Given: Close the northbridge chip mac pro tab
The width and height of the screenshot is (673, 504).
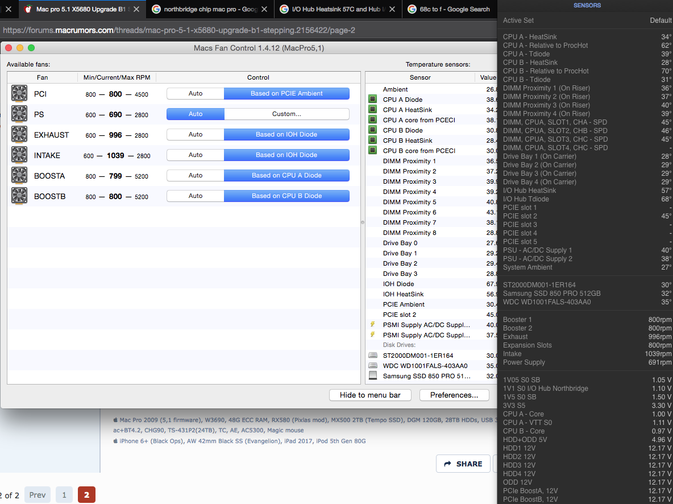Looking at the screenshot, I should coord(264,9).
